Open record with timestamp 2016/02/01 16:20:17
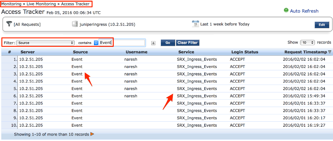This screenshot has width=333, height=141. (304, 118)
